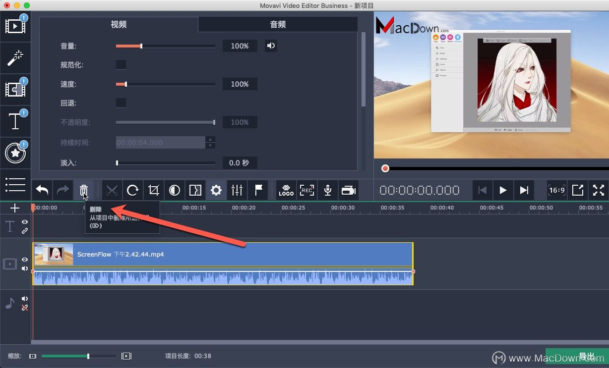Image resolution: width=609 pixels, height=368 pixels.
Task: Play the preview video
Action: point(503,190)
